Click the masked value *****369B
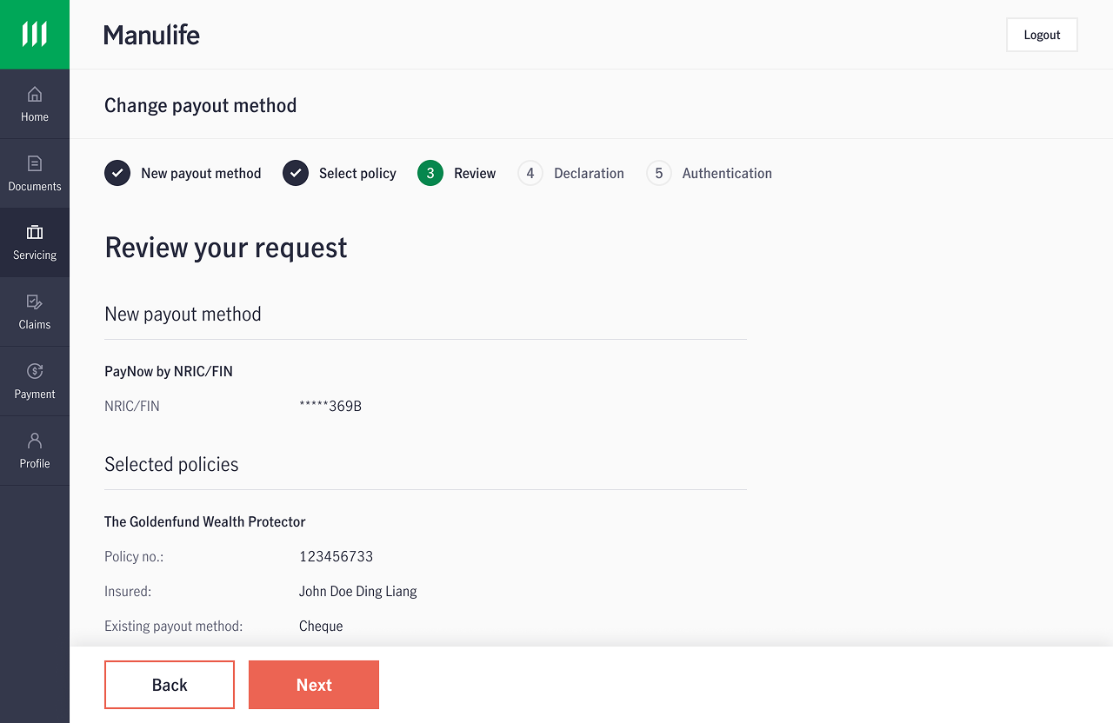 330,406
